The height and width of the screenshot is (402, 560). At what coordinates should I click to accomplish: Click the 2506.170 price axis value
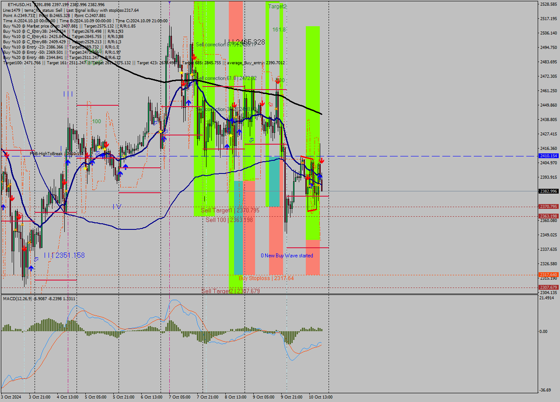(x=549, y=33)
